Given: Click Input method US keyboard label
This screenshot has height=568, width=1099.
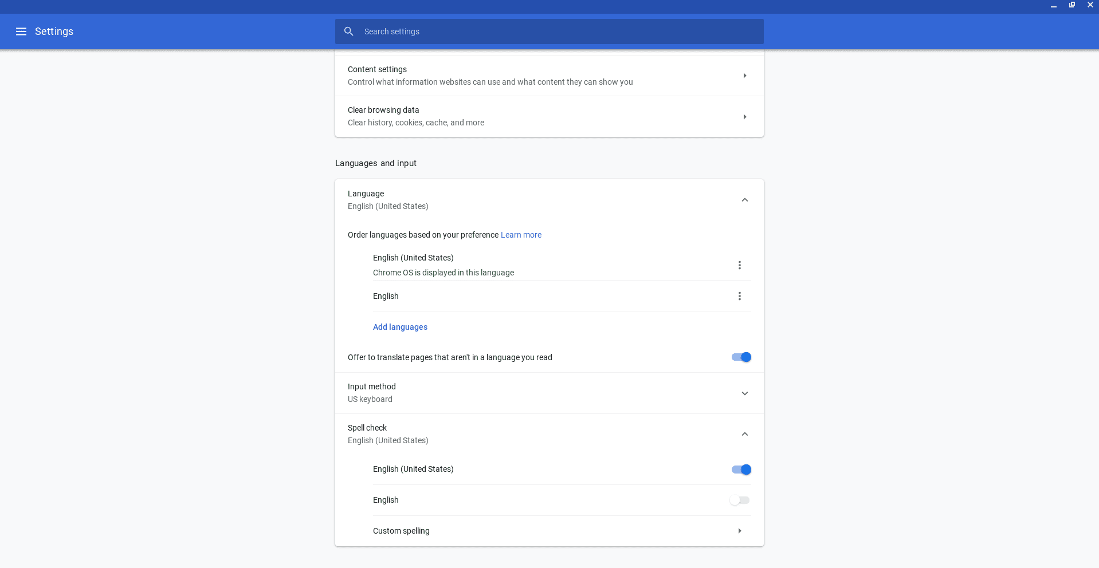Looking at the screenshot, I should coord(371,393).
